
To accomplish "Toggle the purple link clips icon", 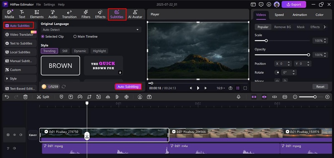I will coord(254,97).
